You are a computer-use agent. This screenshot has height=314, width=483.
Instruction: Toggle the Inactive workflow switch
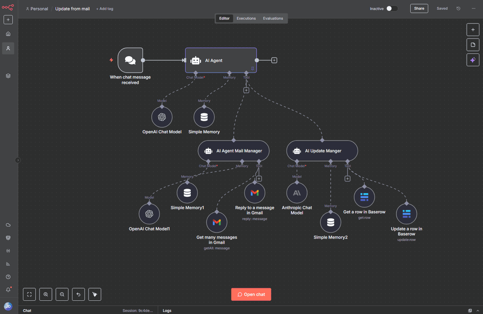[x=392, y=8]
